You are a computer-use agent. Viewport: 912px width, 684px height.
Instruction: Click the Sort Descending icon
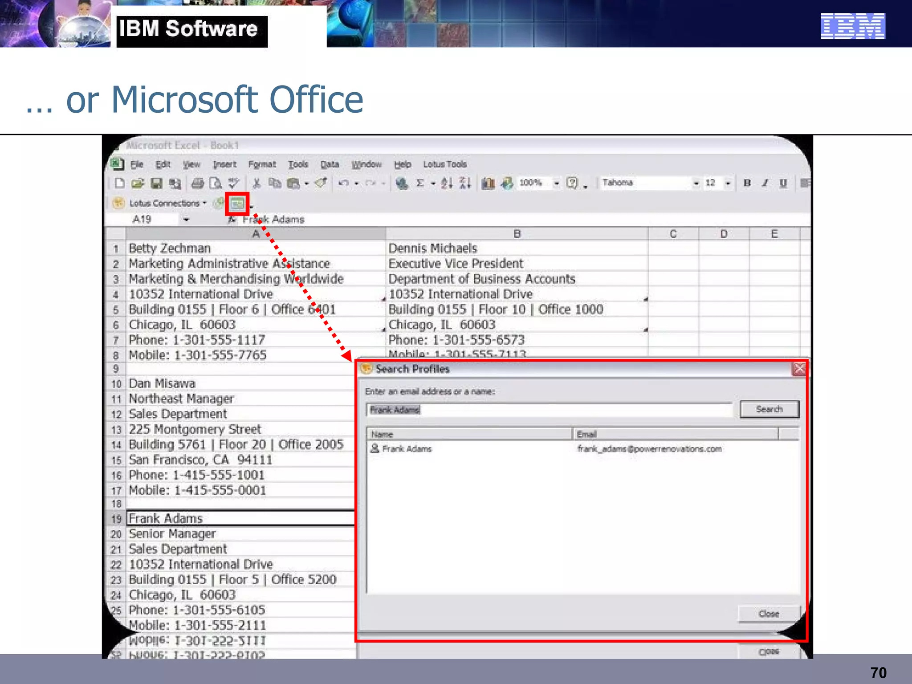point(465,183)
